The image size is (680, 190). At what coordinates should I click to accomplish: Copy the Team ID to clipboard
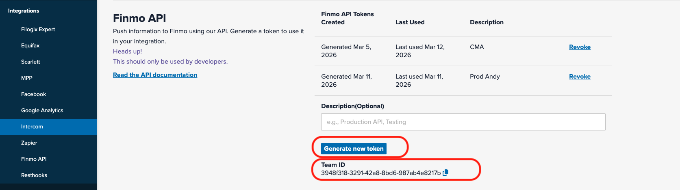(445, 173)
